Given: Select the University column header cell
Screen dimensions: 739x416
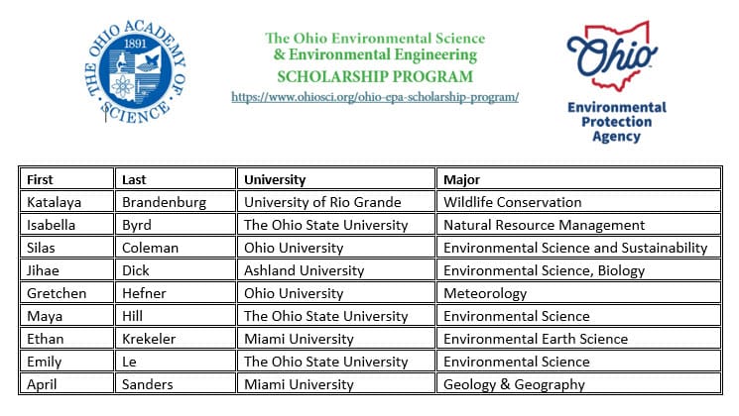Looking at the screenshot, I should [336, 179].
